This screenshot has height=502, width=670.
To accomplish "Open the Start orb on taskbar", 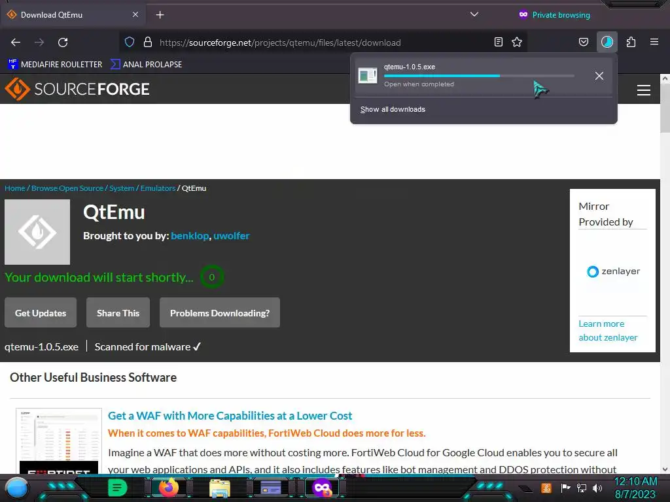I will click(x=18, y=488).
